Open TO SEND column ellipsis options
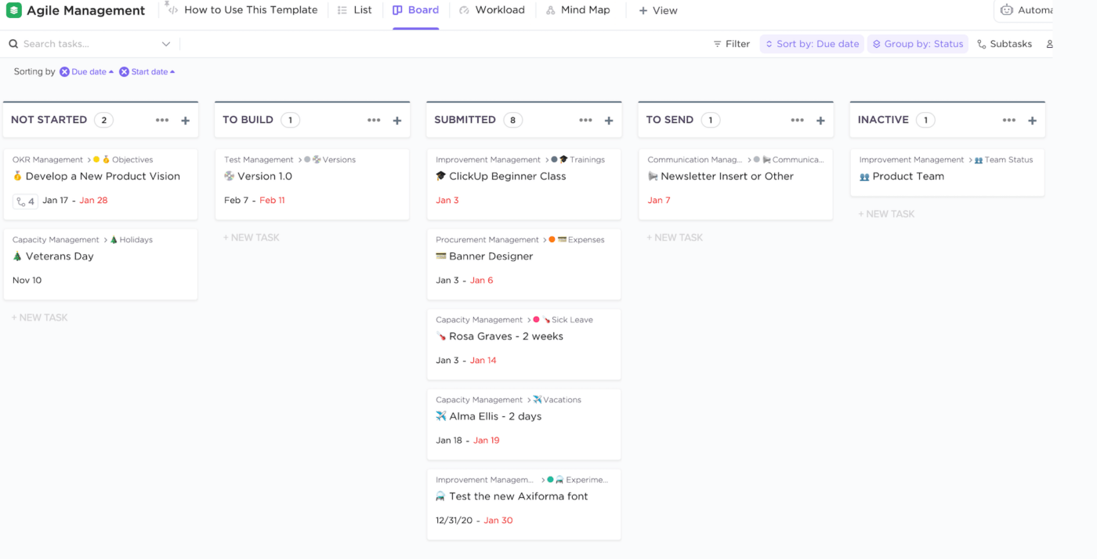This screenshot has height=559, width=1097. tap(797, 121)
